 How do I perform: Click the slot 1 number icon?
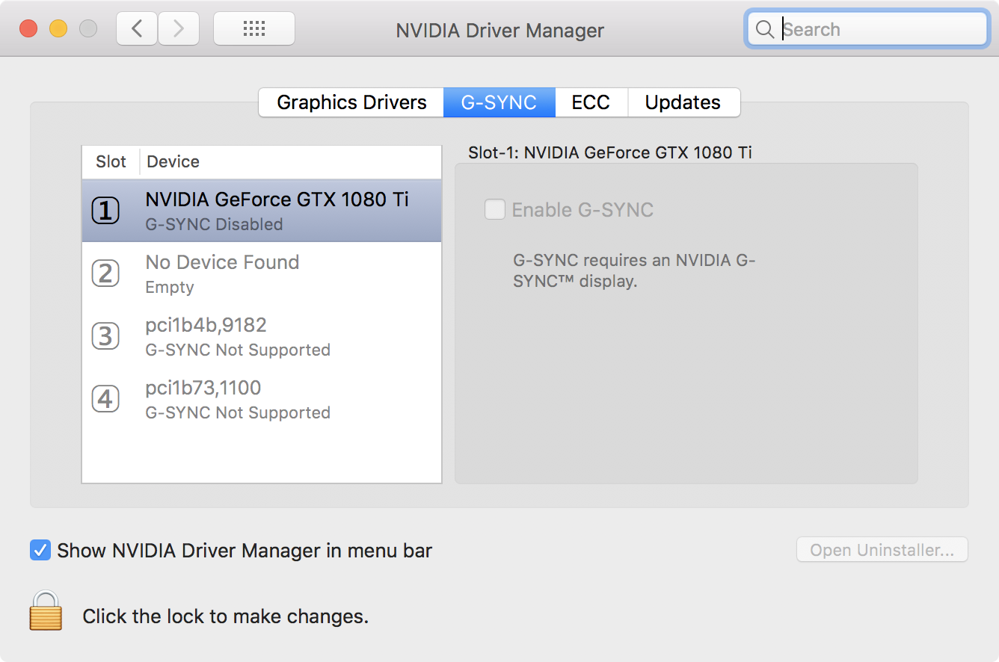(105, 211)
